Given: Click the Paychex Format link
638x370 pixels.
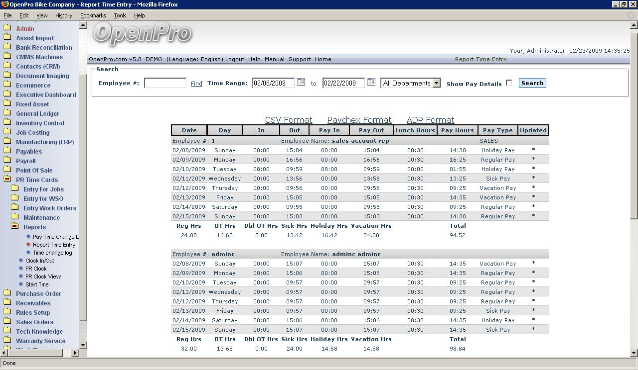Looking at the screenshot, I should (x=359, y=120).
